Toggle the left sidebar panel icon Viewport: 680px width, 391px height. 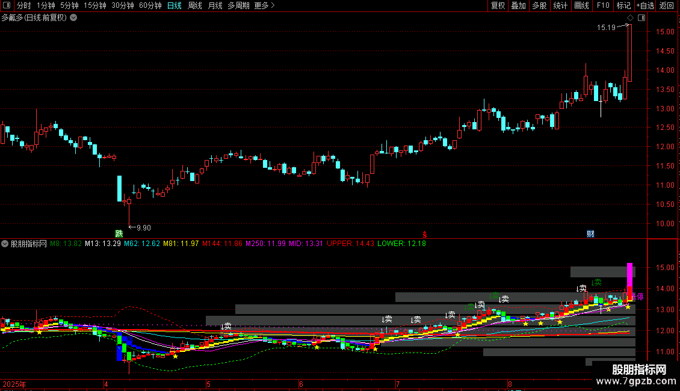click(7, 5)
